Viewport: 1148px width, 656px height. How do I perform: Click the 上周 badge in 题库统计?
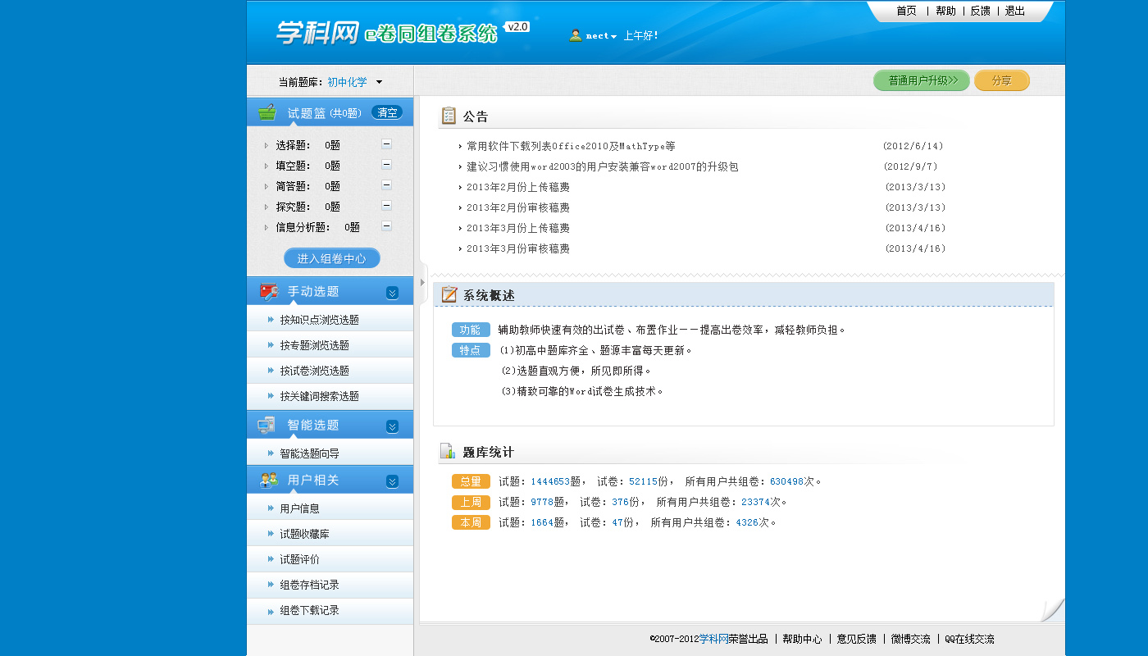click(471, 502)
